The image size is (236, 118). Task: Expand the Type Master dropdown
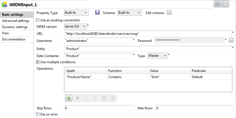click(165, 56)
